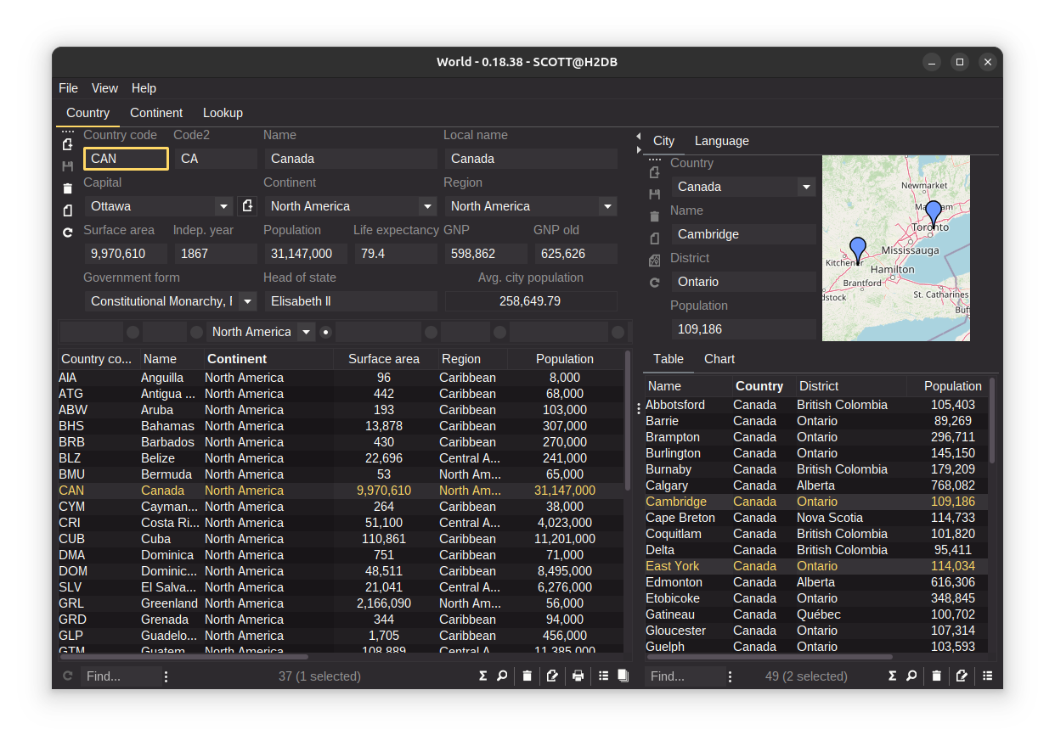Show sum aggregate in country table footer

point(483,676)
